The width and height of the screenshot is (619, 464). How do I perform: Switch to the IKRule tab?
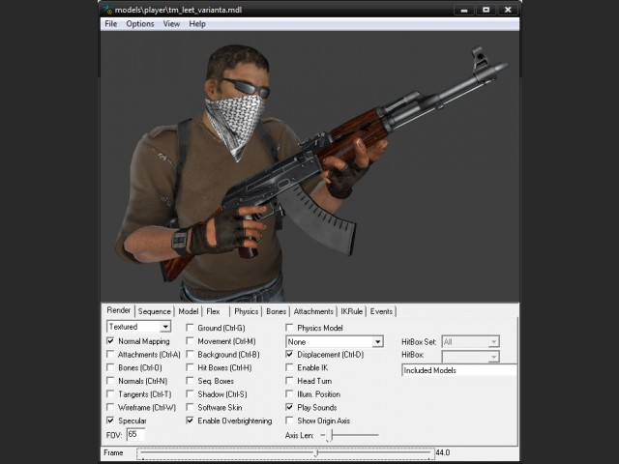click(351, 311)
